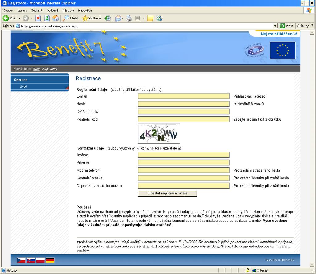
Task: Follow the Úvod breadcrumb link
Action: (36, 69)
